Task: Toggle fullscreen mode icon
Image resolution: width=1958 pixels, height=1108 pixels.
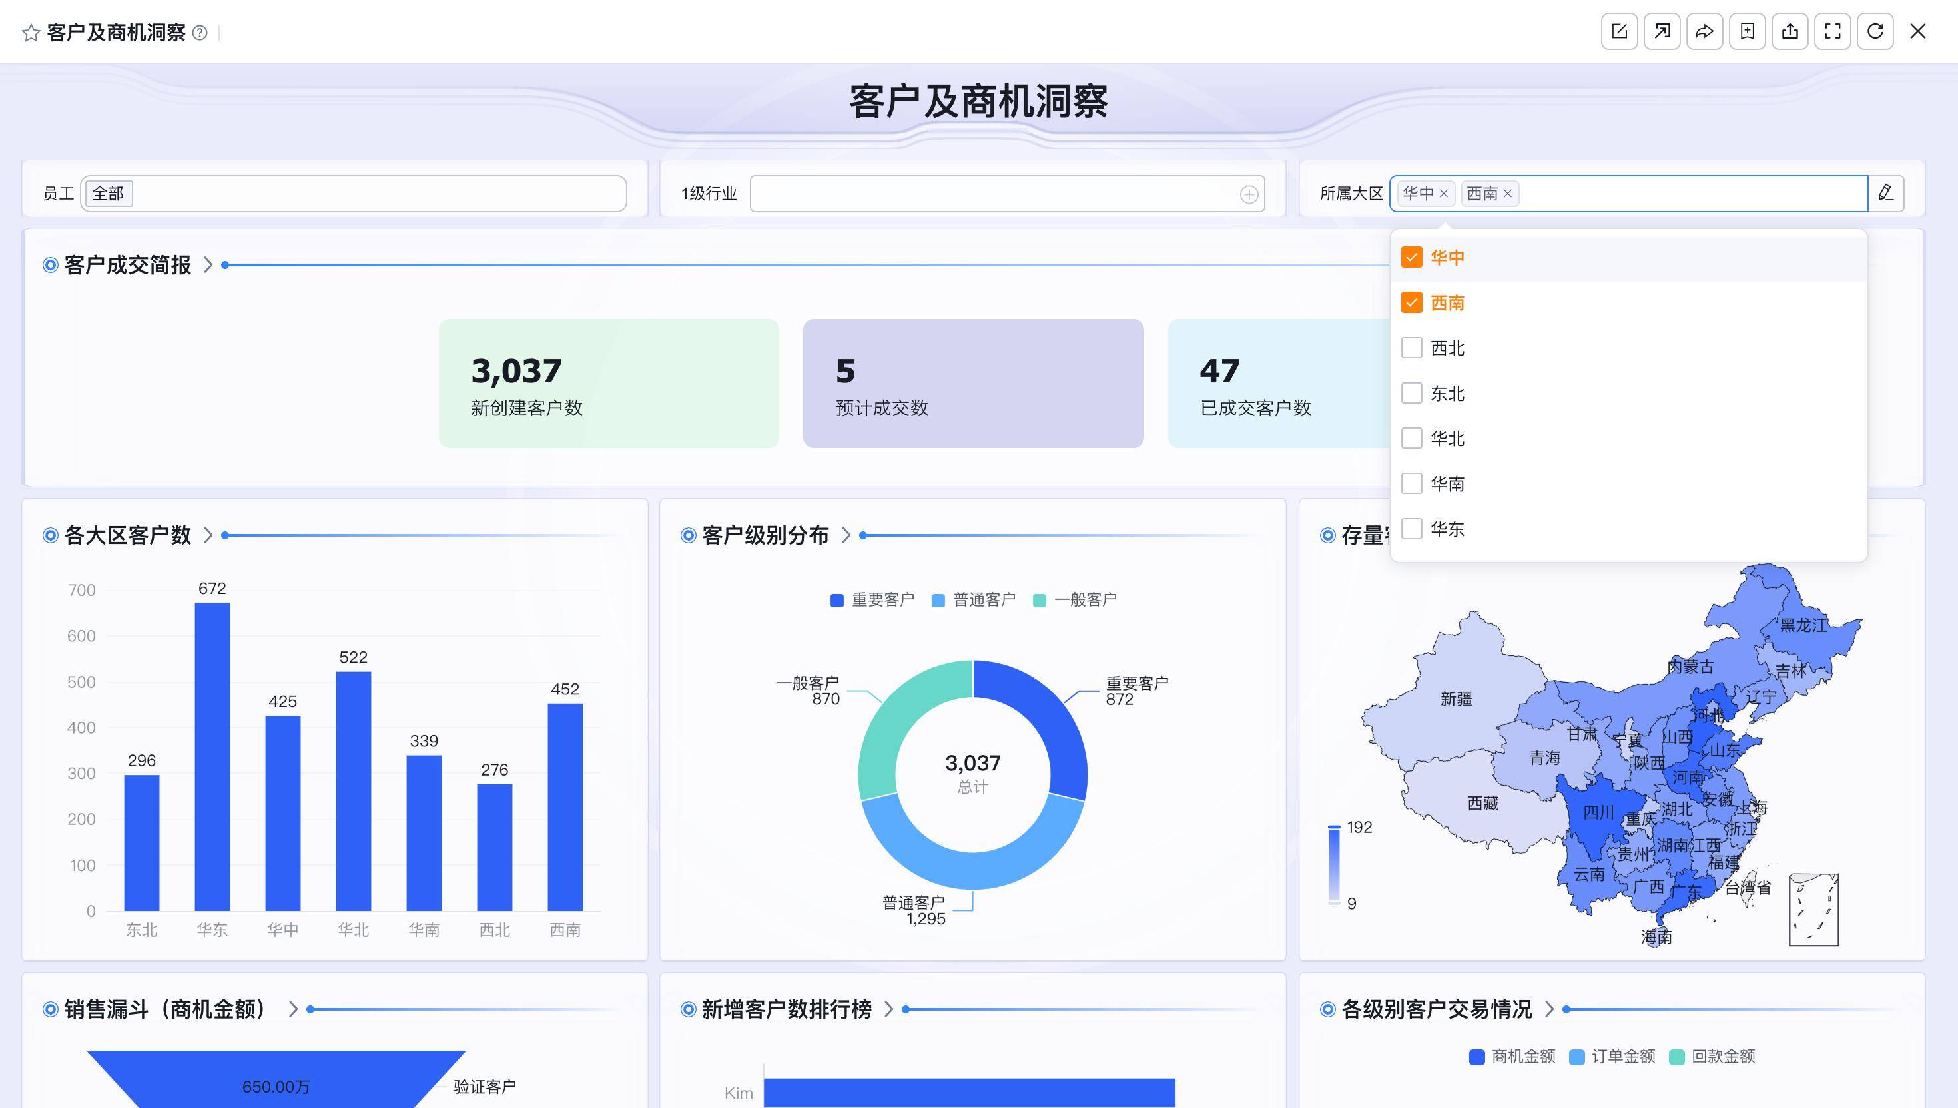Action: tap(1832, 31)
